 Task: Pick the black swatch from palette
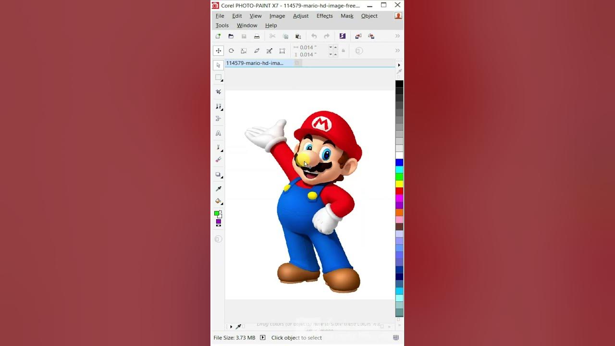[399, 84]
